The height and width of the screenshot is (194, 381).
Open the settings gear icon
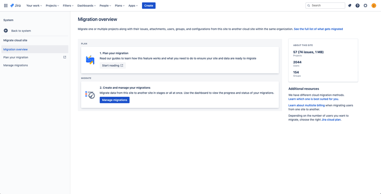(365, 6)
